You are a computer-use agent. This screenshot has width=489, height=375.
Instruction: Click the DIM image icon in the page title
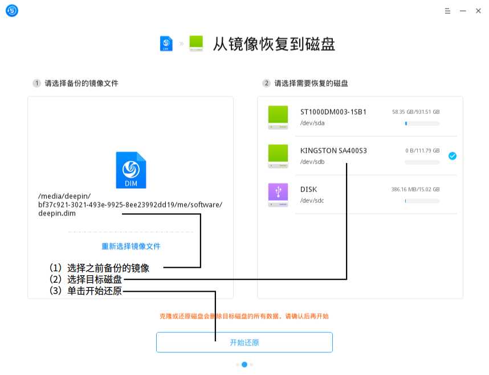click(x=166, y=43)
